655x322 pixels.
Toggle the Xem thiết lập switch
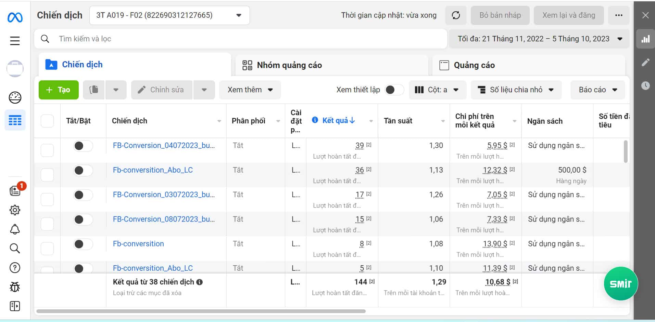click(394, 90)
